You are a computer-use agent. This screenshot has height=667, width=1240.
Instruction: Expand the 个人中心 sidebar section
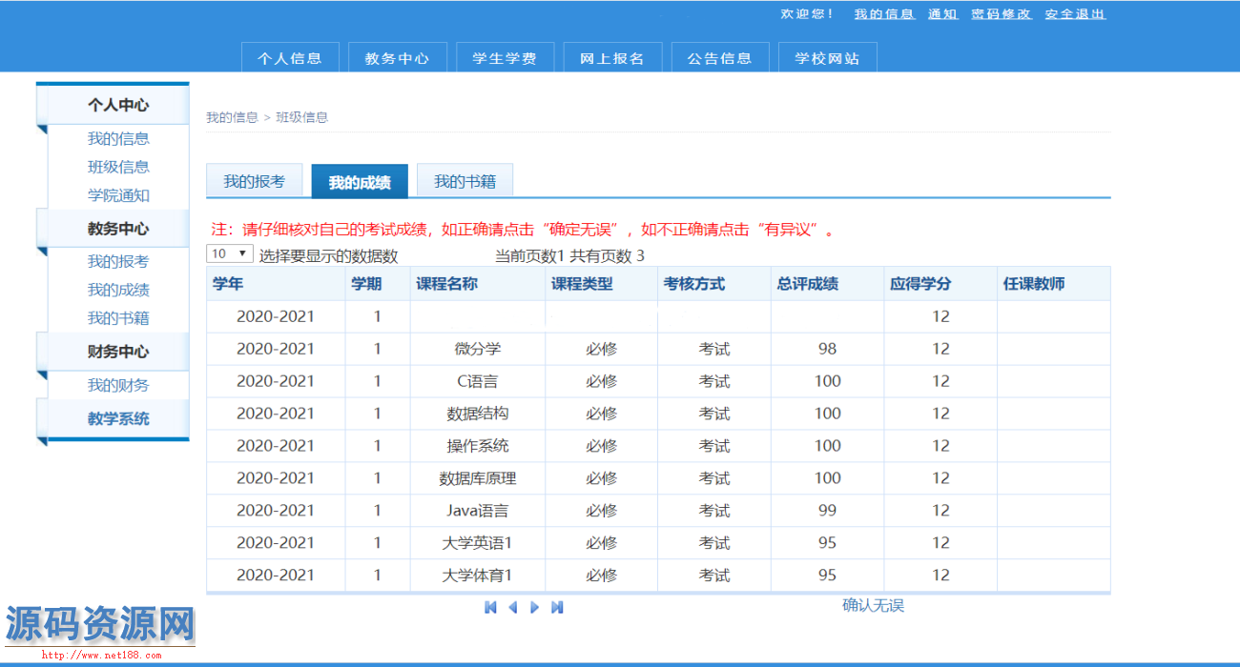[x=118, y=105]
